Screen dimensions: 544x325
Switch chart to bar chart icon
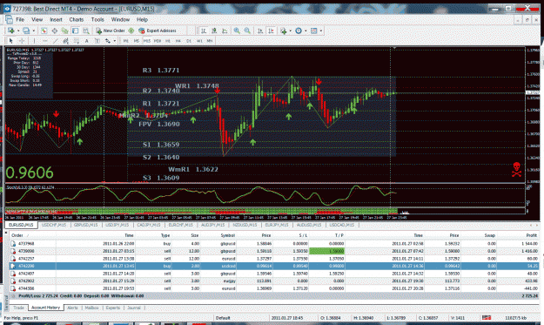[x=204, y=30]
